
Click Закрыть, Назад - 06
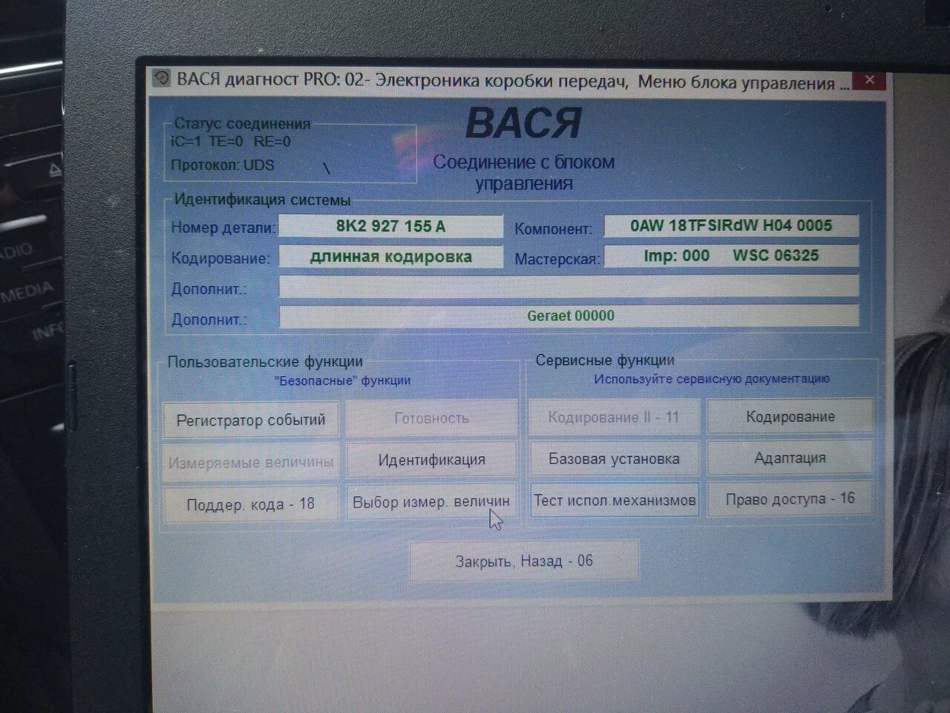click(524, 561)
